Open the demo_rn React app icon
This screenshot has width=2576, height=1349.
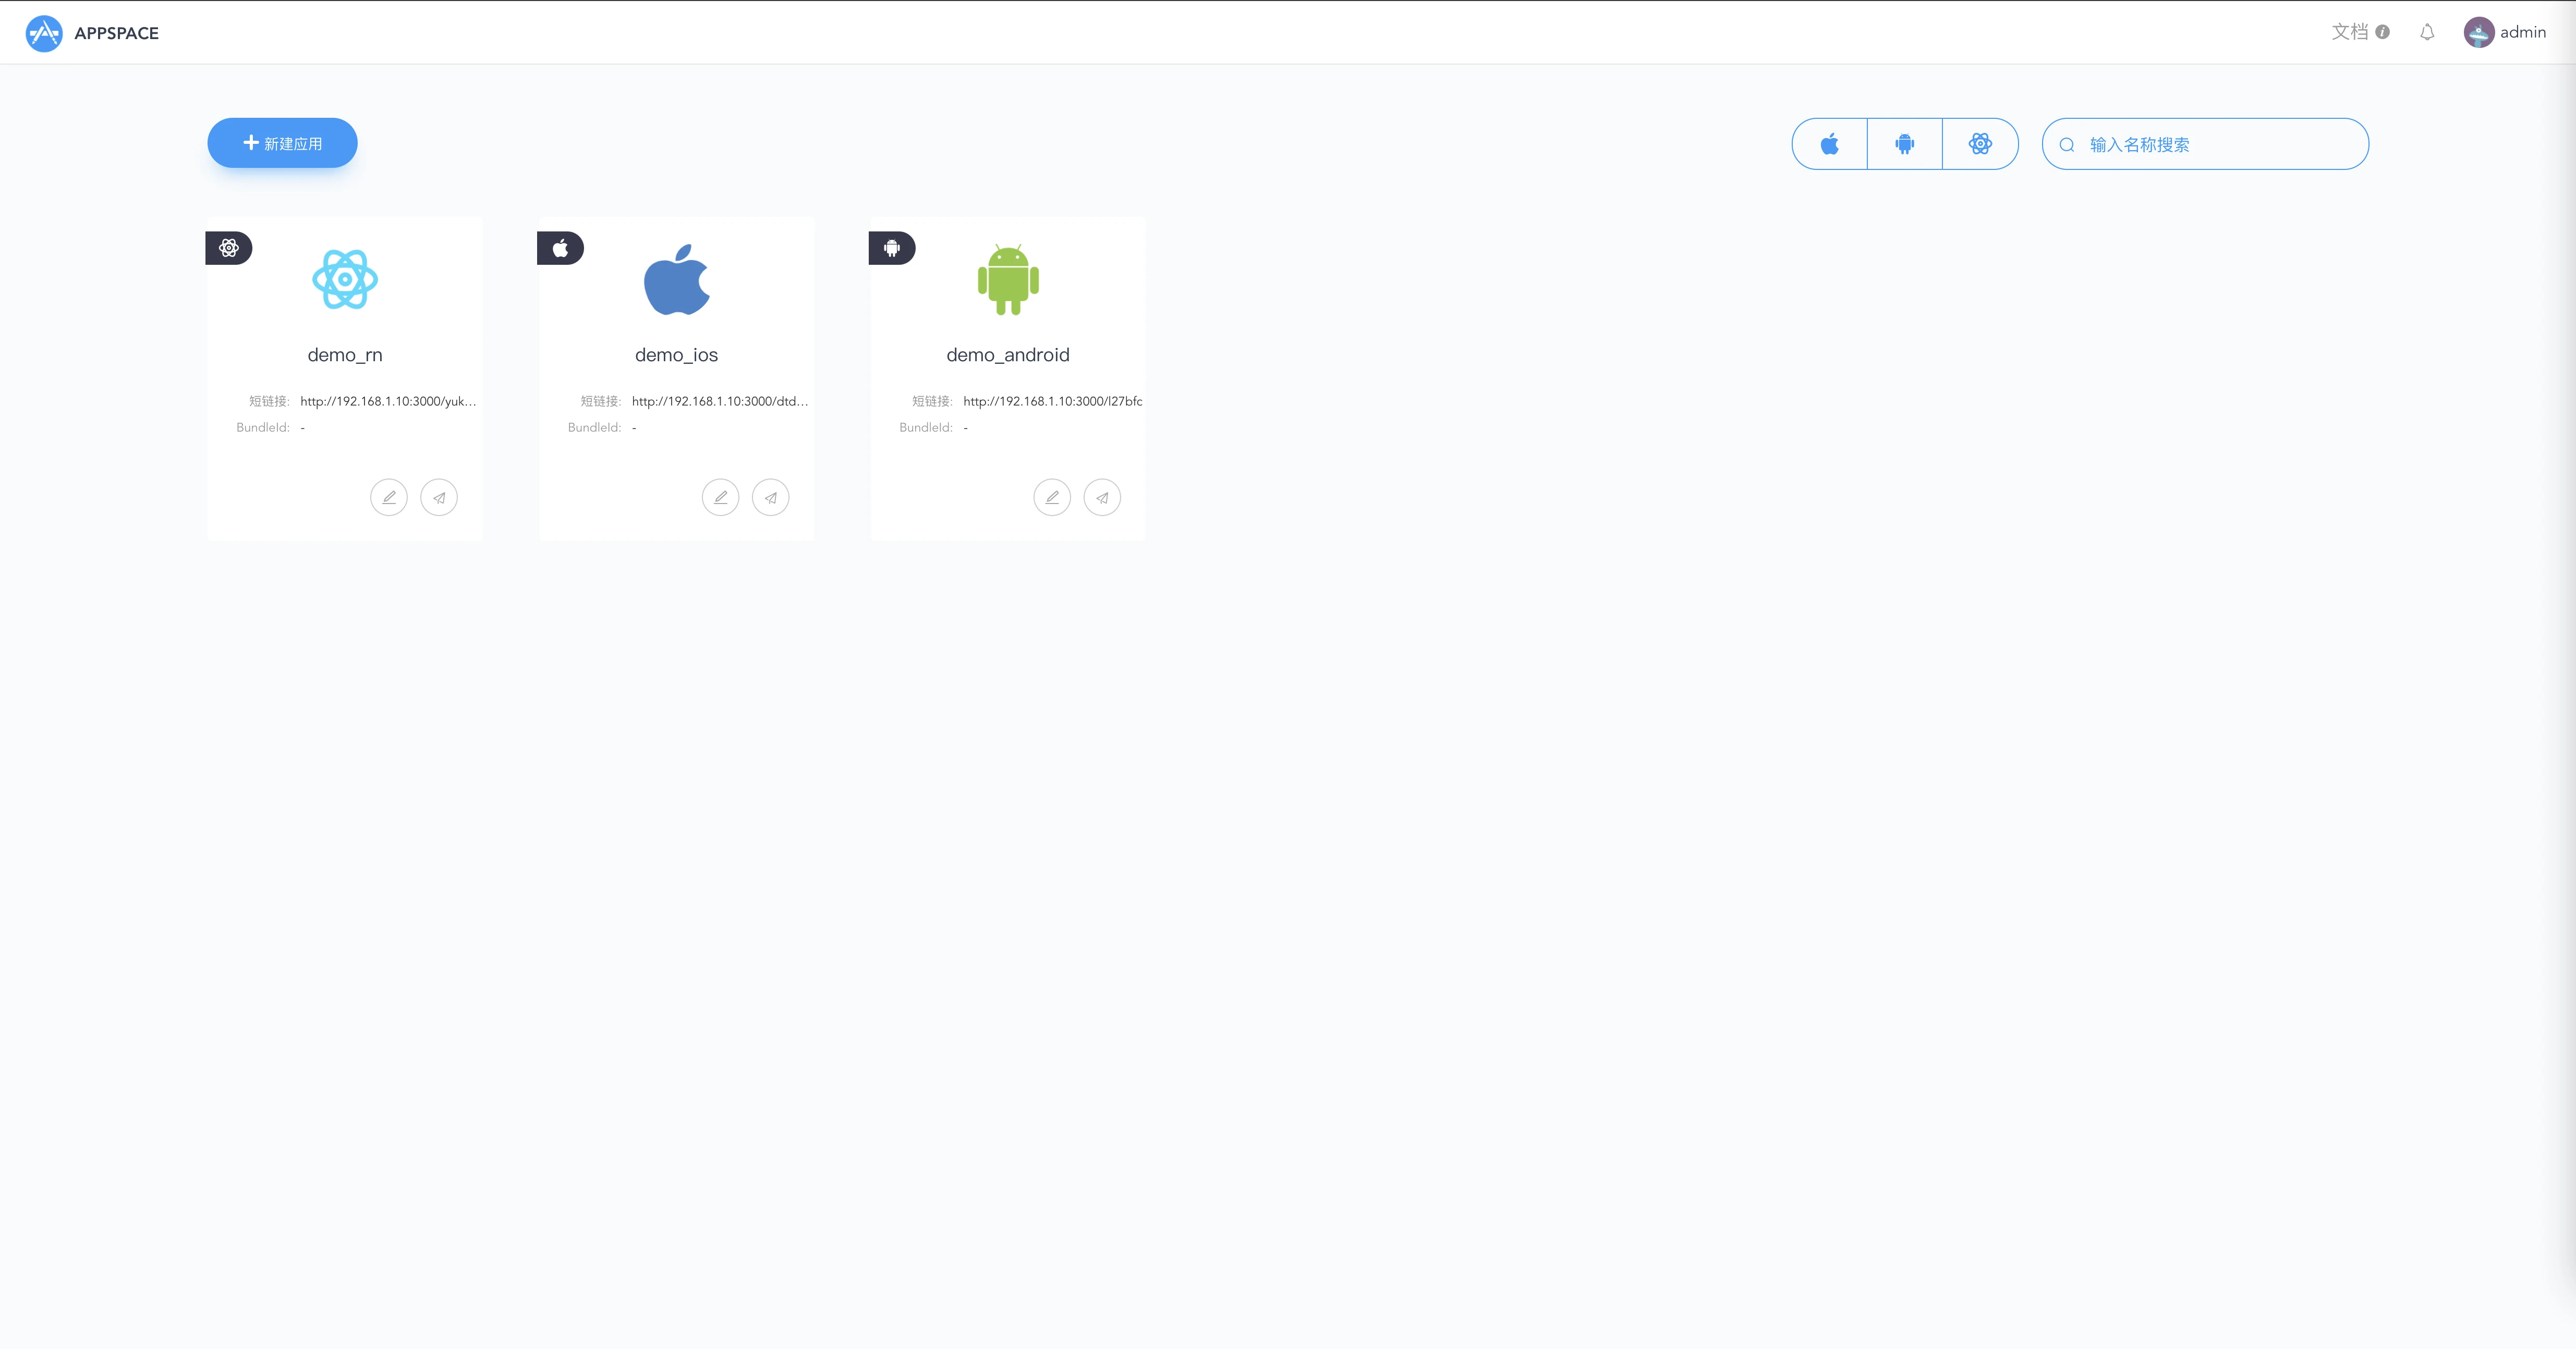[x=345, y=279]
